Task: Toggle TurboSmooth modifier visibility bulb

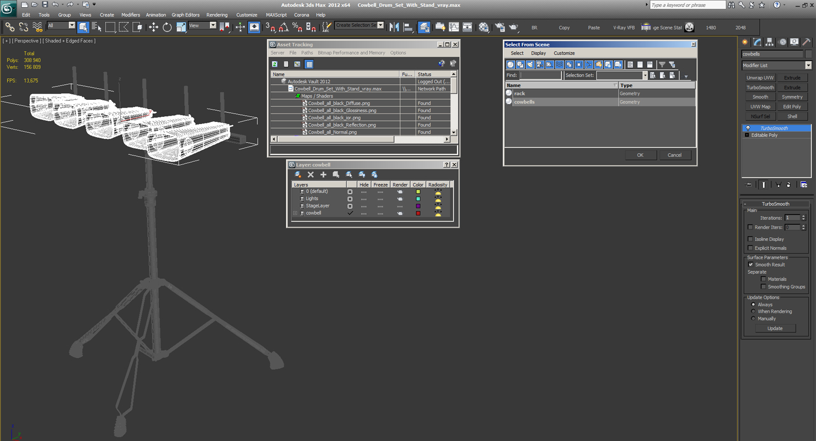Action: tap(748, 128)
